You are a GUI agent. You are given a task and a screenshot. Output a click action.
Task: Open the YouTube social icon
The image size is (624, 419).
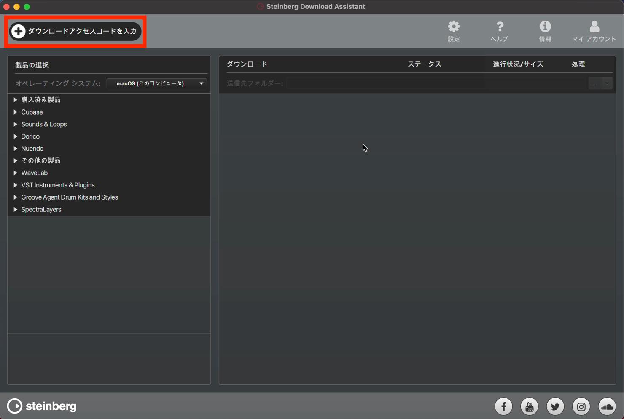[530, 406]
